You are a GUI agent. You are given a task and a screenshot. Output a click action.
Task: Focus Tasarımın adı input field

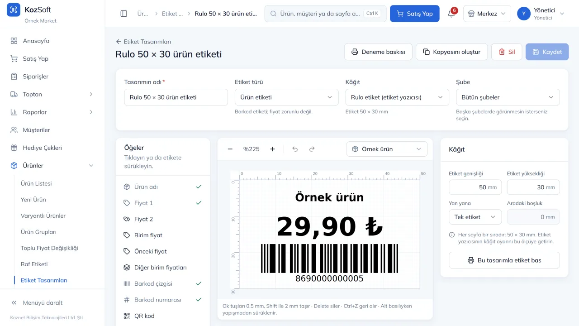tap(176, 97)
